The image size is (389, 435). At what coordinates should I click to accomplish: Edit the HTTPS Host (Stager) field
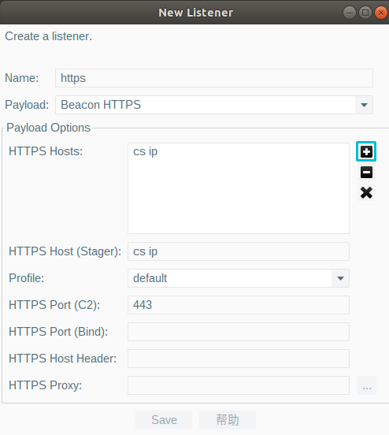239,251
